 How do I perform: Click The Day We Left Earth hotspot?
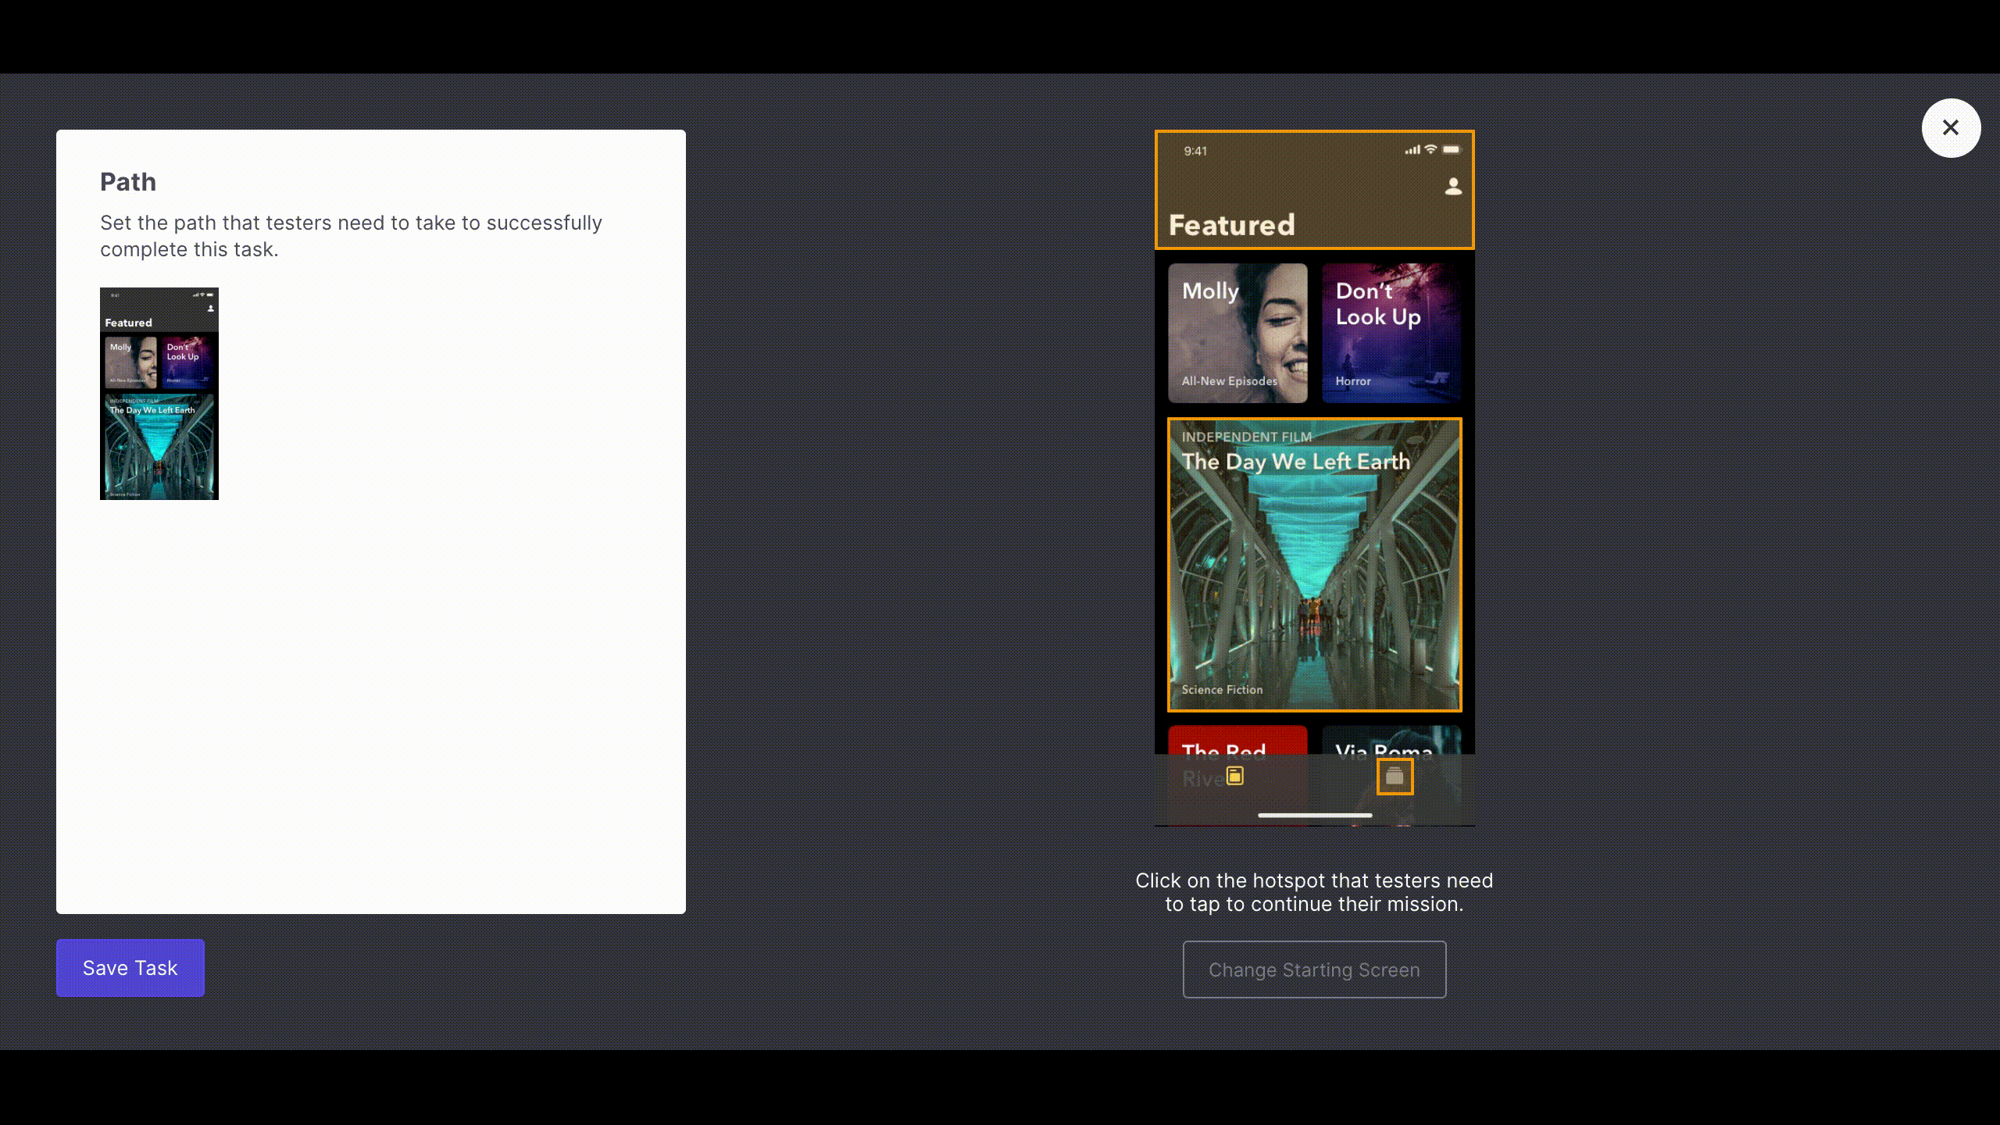click(1314, 564)
